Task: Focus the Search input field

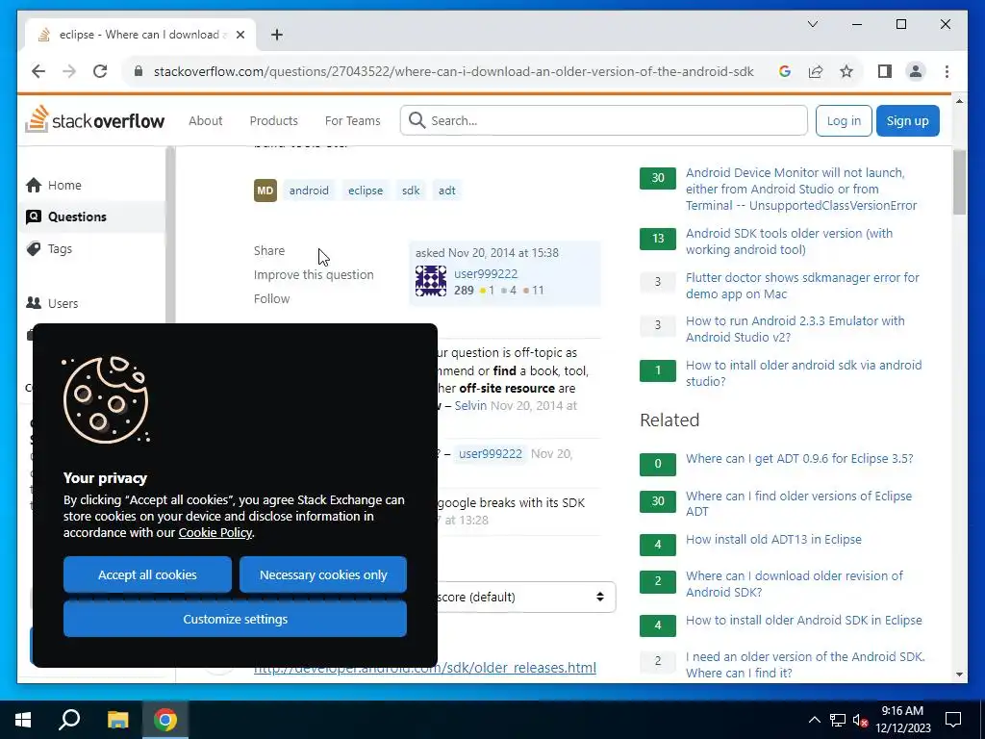Action: (x=604, y=120)
